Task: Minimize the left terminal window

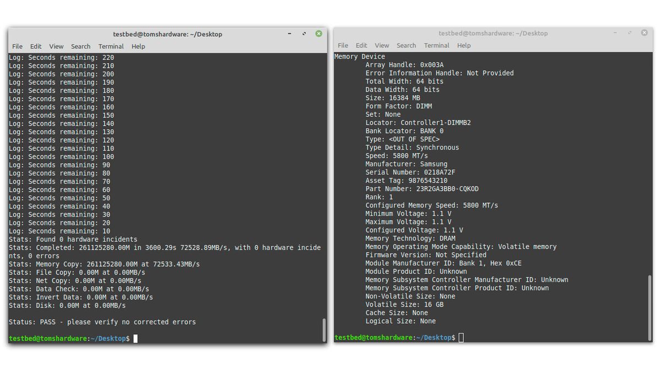Action: [x=290, y=34]
